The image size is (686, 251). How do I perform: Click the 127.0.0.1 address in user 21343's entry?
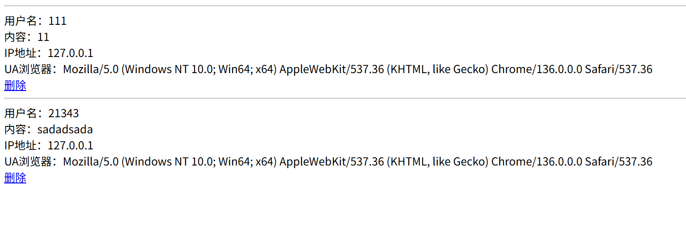[70, 146]
